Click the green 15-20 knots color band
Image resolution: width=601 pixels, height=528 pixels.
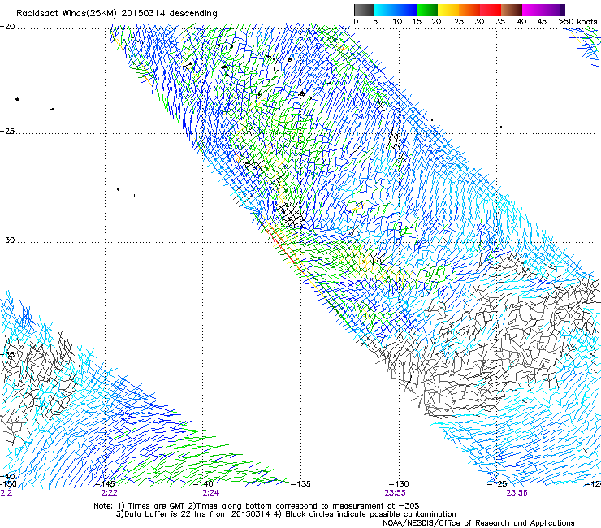[427, 10]
